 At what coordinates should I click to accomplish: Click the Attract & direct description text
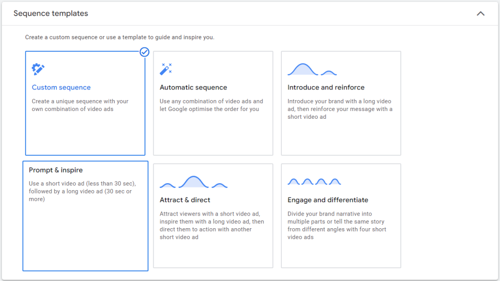click(211, 225)
